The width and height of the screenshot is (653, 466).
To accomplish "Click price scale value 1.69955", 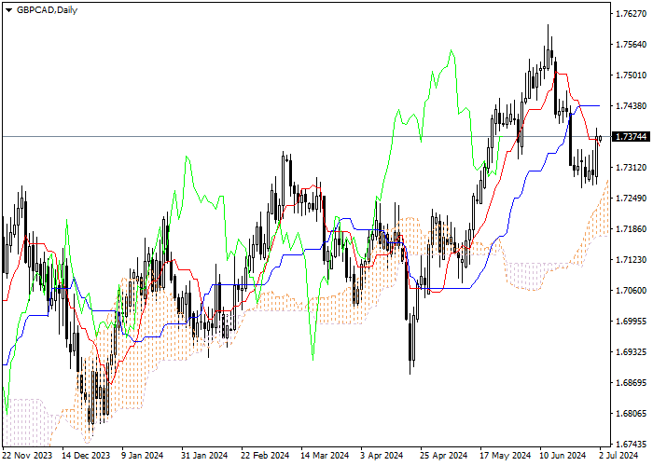I will [x=632, y=322].
